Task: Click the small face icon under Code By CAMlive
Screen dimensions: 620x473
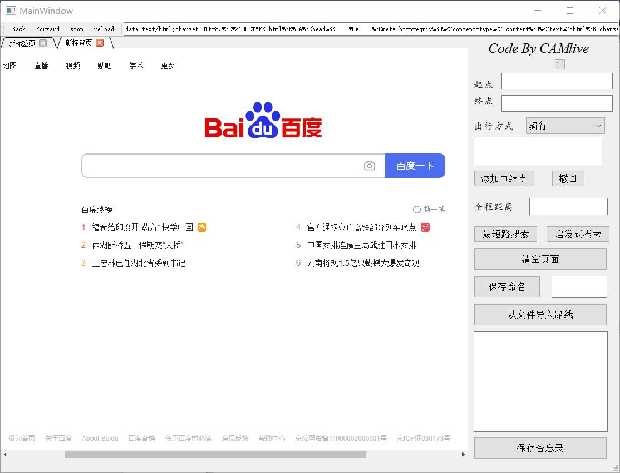Action: (559, 64)
